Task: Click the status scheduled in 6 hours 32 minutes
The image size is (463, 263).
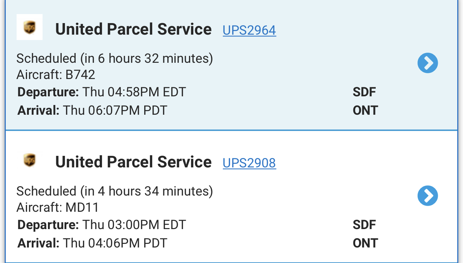Action: pos(115,58)
